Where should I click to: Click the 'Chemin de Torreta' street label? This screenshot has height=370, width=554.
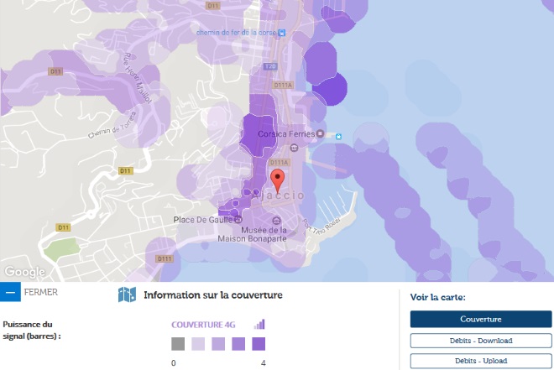[112, 125]
